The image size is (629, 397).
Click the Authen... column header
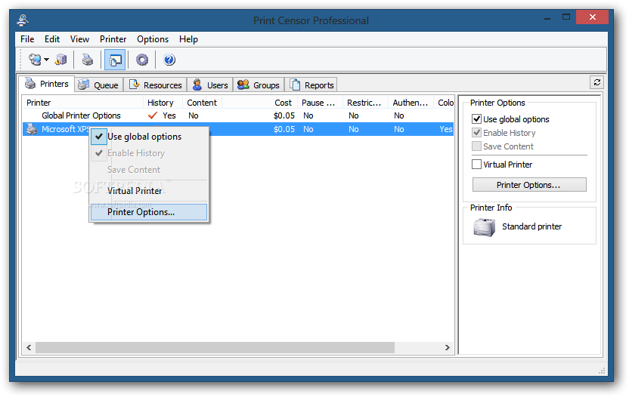point(411,103)
